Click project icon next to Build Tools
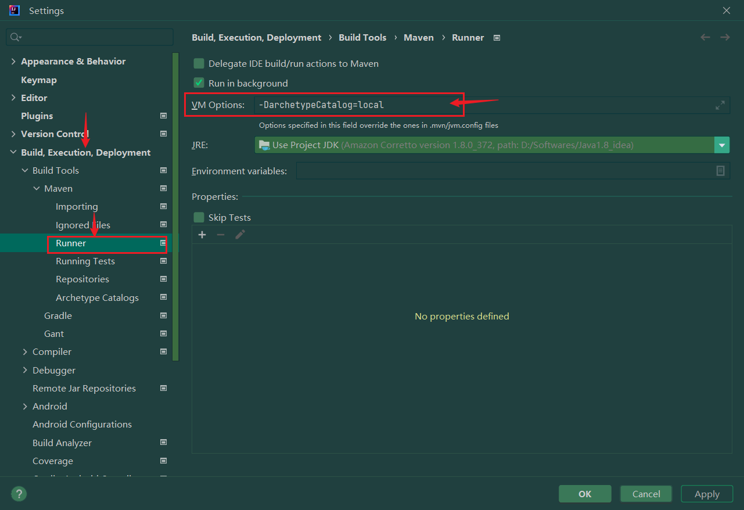Viewport: 744px width, 510px height. (163, 171)
